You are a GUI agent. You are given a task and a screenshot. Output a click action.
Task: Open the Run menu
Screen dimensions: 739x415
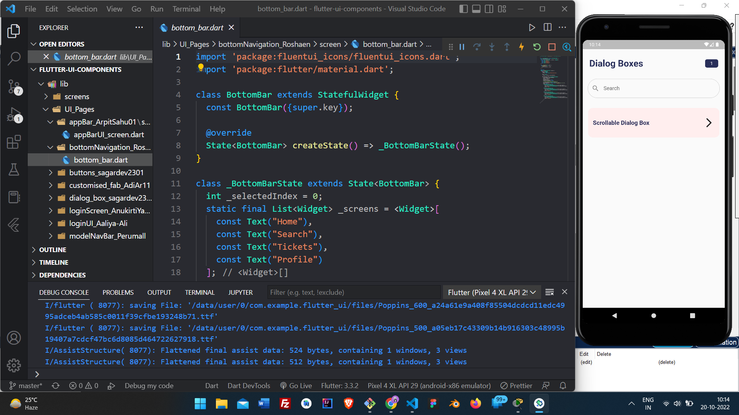156,8
